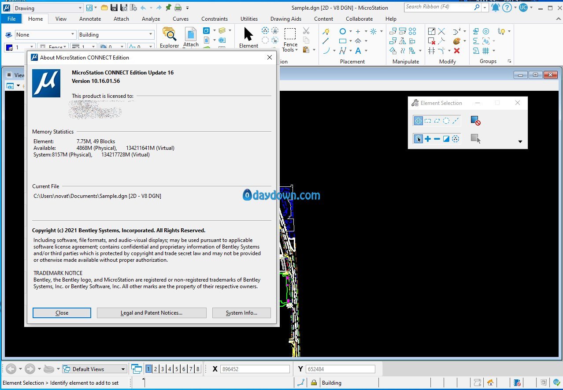The image size is (563, 390).
Task: Expand the Element Selection extended settings arrow
Action: 520,141
